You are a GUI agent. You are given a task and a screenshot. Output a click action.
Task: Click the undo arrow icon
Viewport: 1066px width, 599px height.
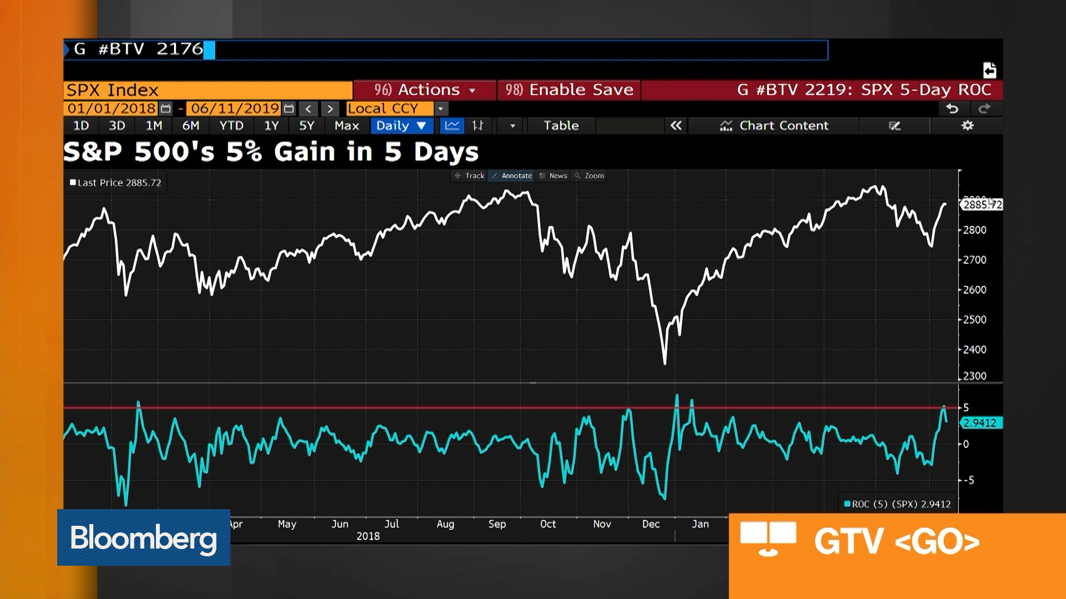pos(953,109)
